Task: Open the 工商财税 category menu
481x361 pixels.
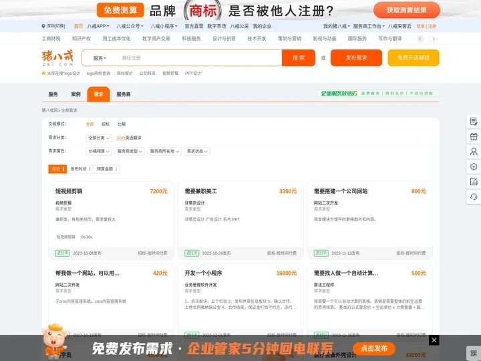Action: pyautogui.click(x=51, y=39)
